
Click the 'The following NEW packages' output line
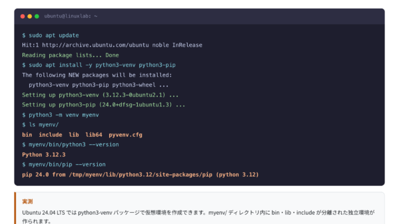[x=97, y=75]
